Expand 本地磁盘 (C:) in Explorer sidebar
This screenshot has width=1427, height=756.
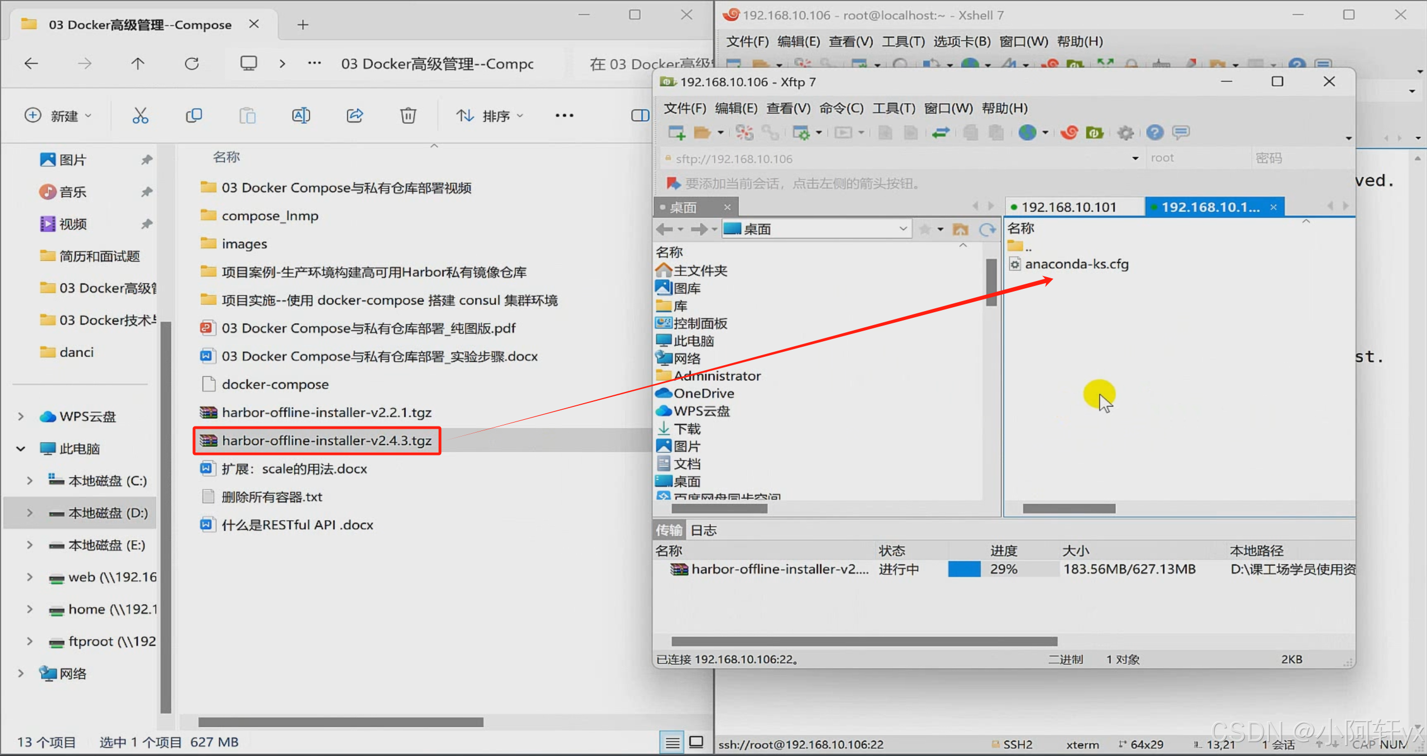pos(30,481)
